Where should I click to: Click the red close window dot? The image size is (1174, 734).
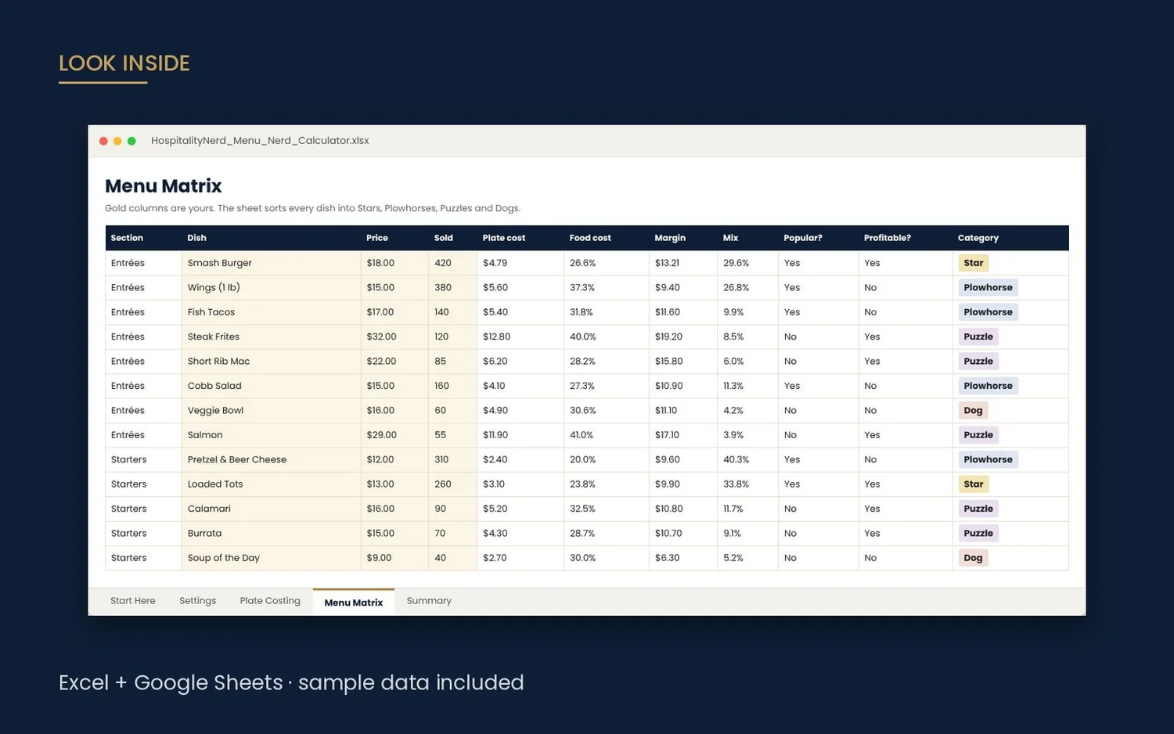(103, 141)
